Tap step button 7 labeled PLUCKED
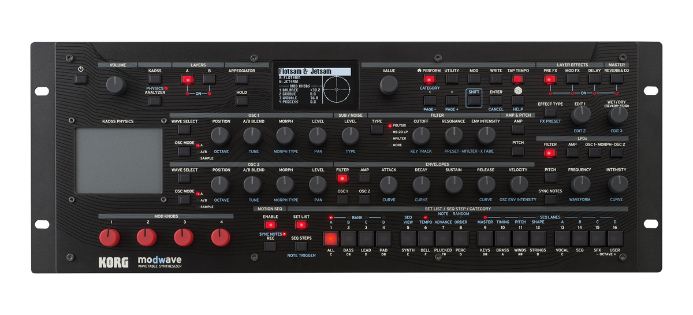693x315 pixels. tap(444, 239)
